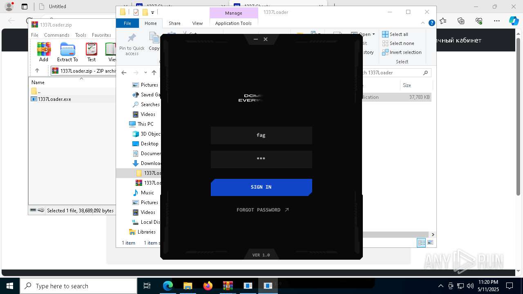
Task: Open Edge browser Favorites icon
Action: (443, 20)
